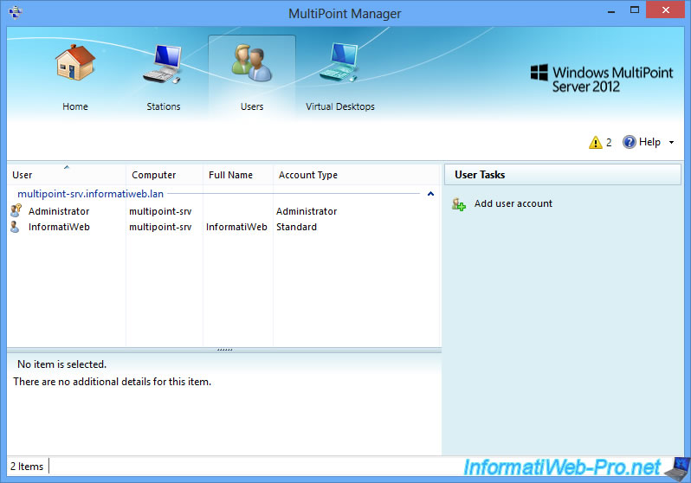691x483 pixels.
Task: Click multipoint-srv computer cell for Administrator
Action: tap(160, 211)
